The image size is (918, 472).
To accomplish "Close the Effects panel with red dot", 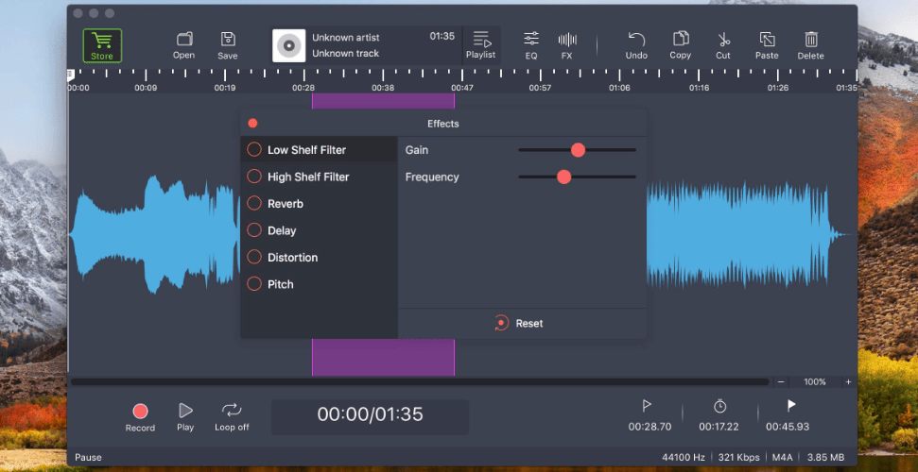I will point(253,124).
